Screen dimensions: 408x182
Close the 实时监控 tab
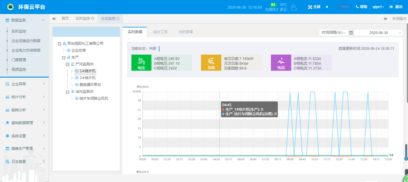click(x=93, y=18)
